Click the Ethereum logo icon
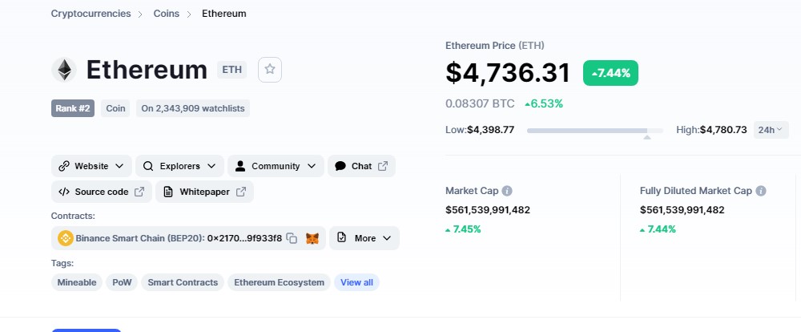 [x=64, y=70]
